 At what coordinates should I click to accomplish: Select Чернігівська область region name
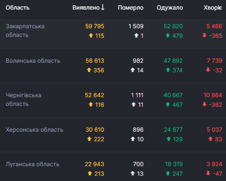coord(23,100)
